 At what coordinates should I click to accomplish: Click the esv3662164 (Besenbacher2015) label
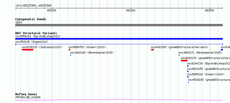click(92, 53)
